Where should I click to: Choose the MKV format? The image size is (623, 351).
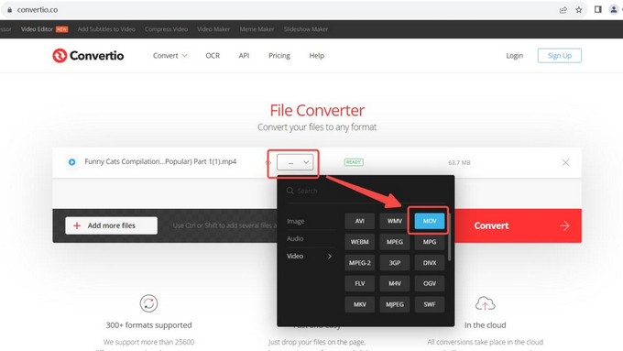[359, 304]
